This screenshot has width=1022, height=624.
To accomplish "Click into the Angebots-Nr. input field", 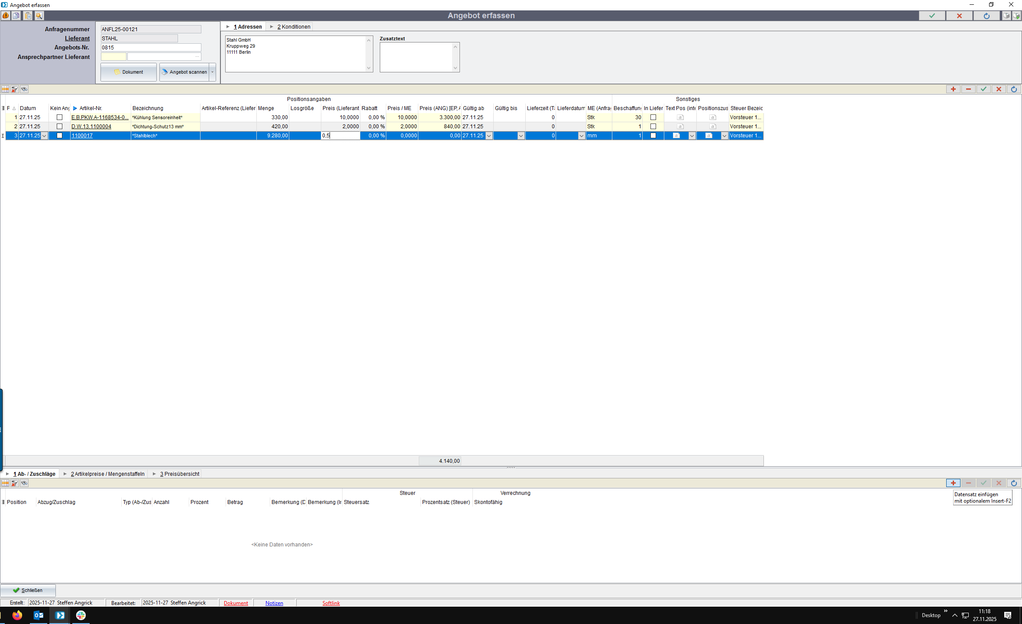I will 151,48.
